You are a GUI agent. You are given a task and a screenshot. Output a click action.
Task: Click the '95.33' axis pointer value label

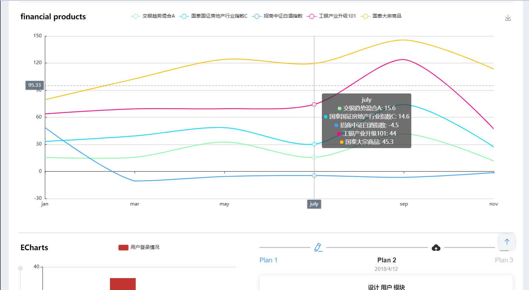click(34, 85)
